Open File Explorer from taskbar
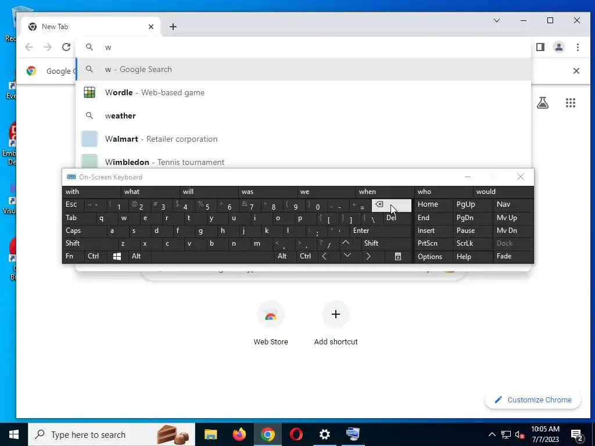 [210, 434]
